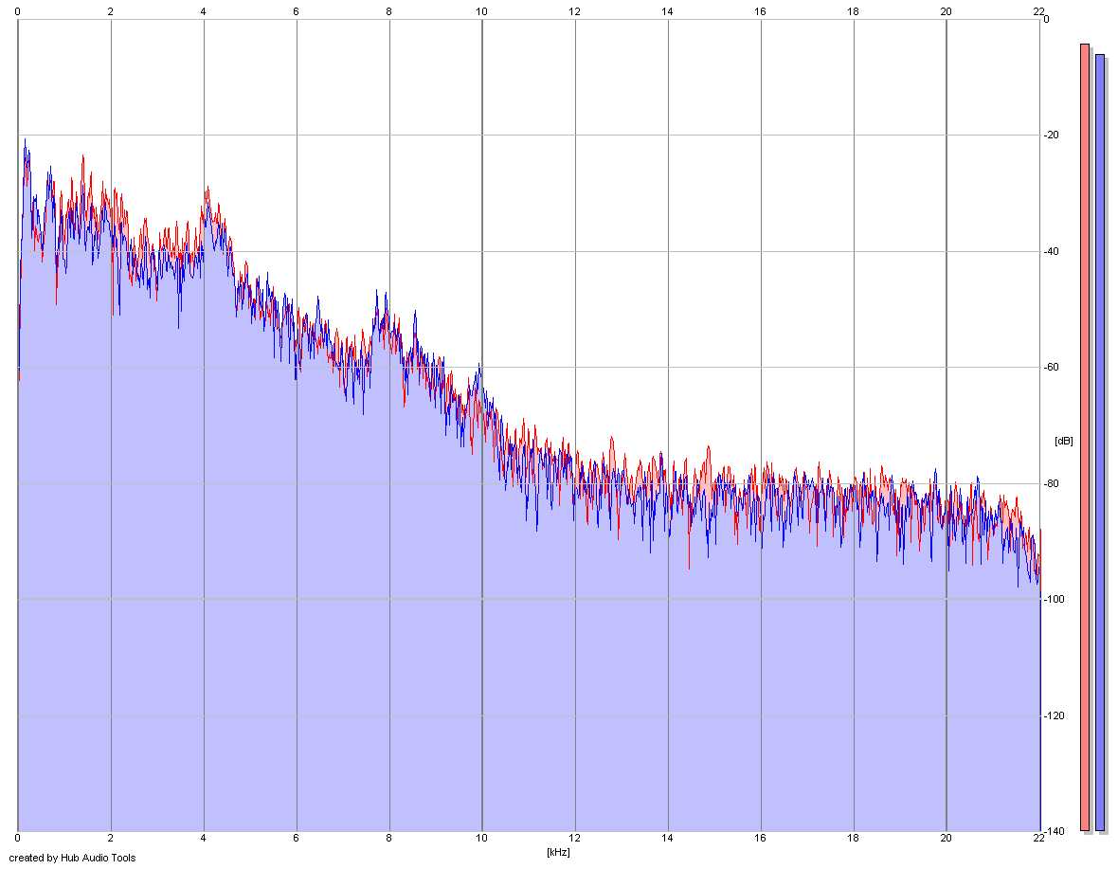Viewport: 1118px width, 869px height.
Task: Click the 10 kHz label on top axis
Action: point(481,10)
